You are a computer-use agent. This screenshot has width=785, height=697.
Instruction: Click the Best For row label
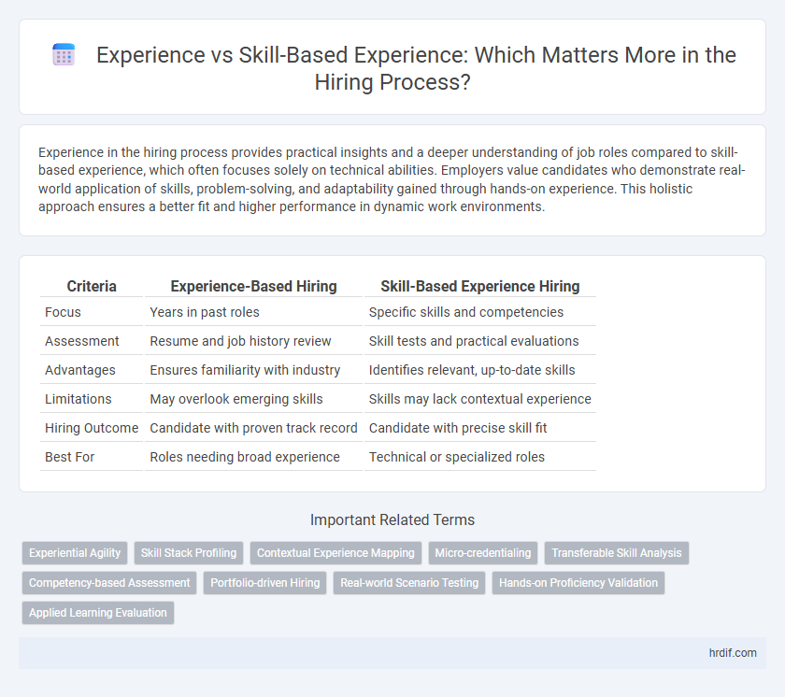coord(92,457)
